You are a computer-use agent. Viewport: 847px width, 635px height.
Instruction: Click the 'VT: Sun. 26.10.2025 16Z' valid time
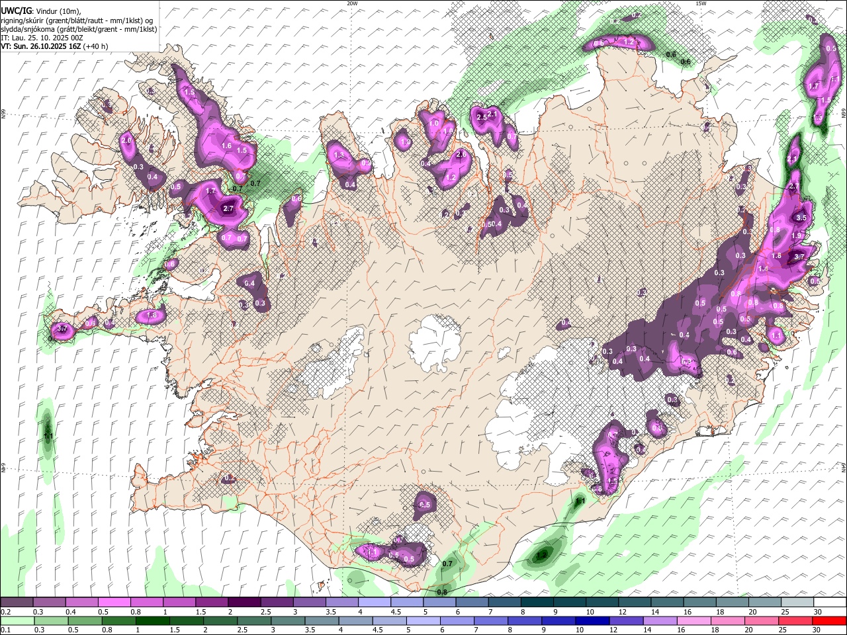coord(40,46)
